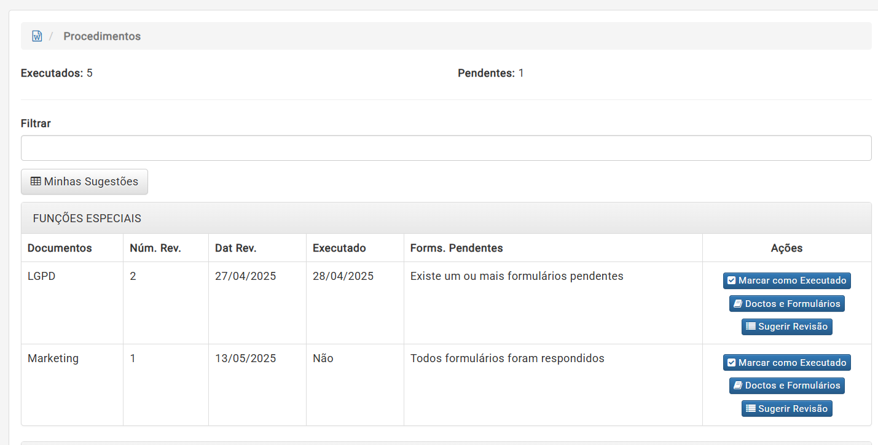Click the Forms. Pendentes column header
The width and height of the screenshot is (878, 445).
(457, 248)
